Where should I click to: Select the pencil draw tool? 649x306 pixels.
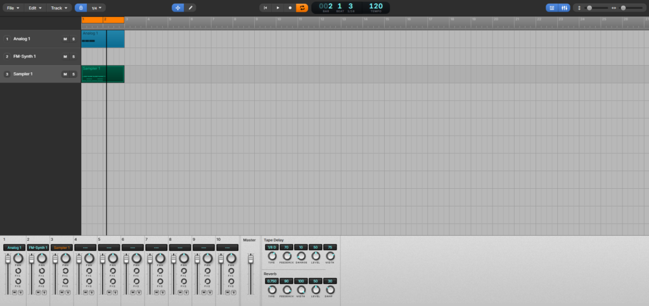click(190, 8)
